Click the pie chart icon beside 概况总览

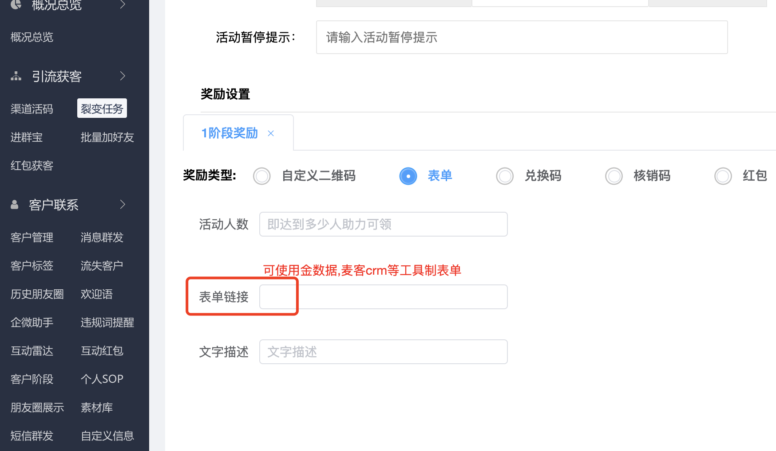pyautogui.click(x=16, y=4)
